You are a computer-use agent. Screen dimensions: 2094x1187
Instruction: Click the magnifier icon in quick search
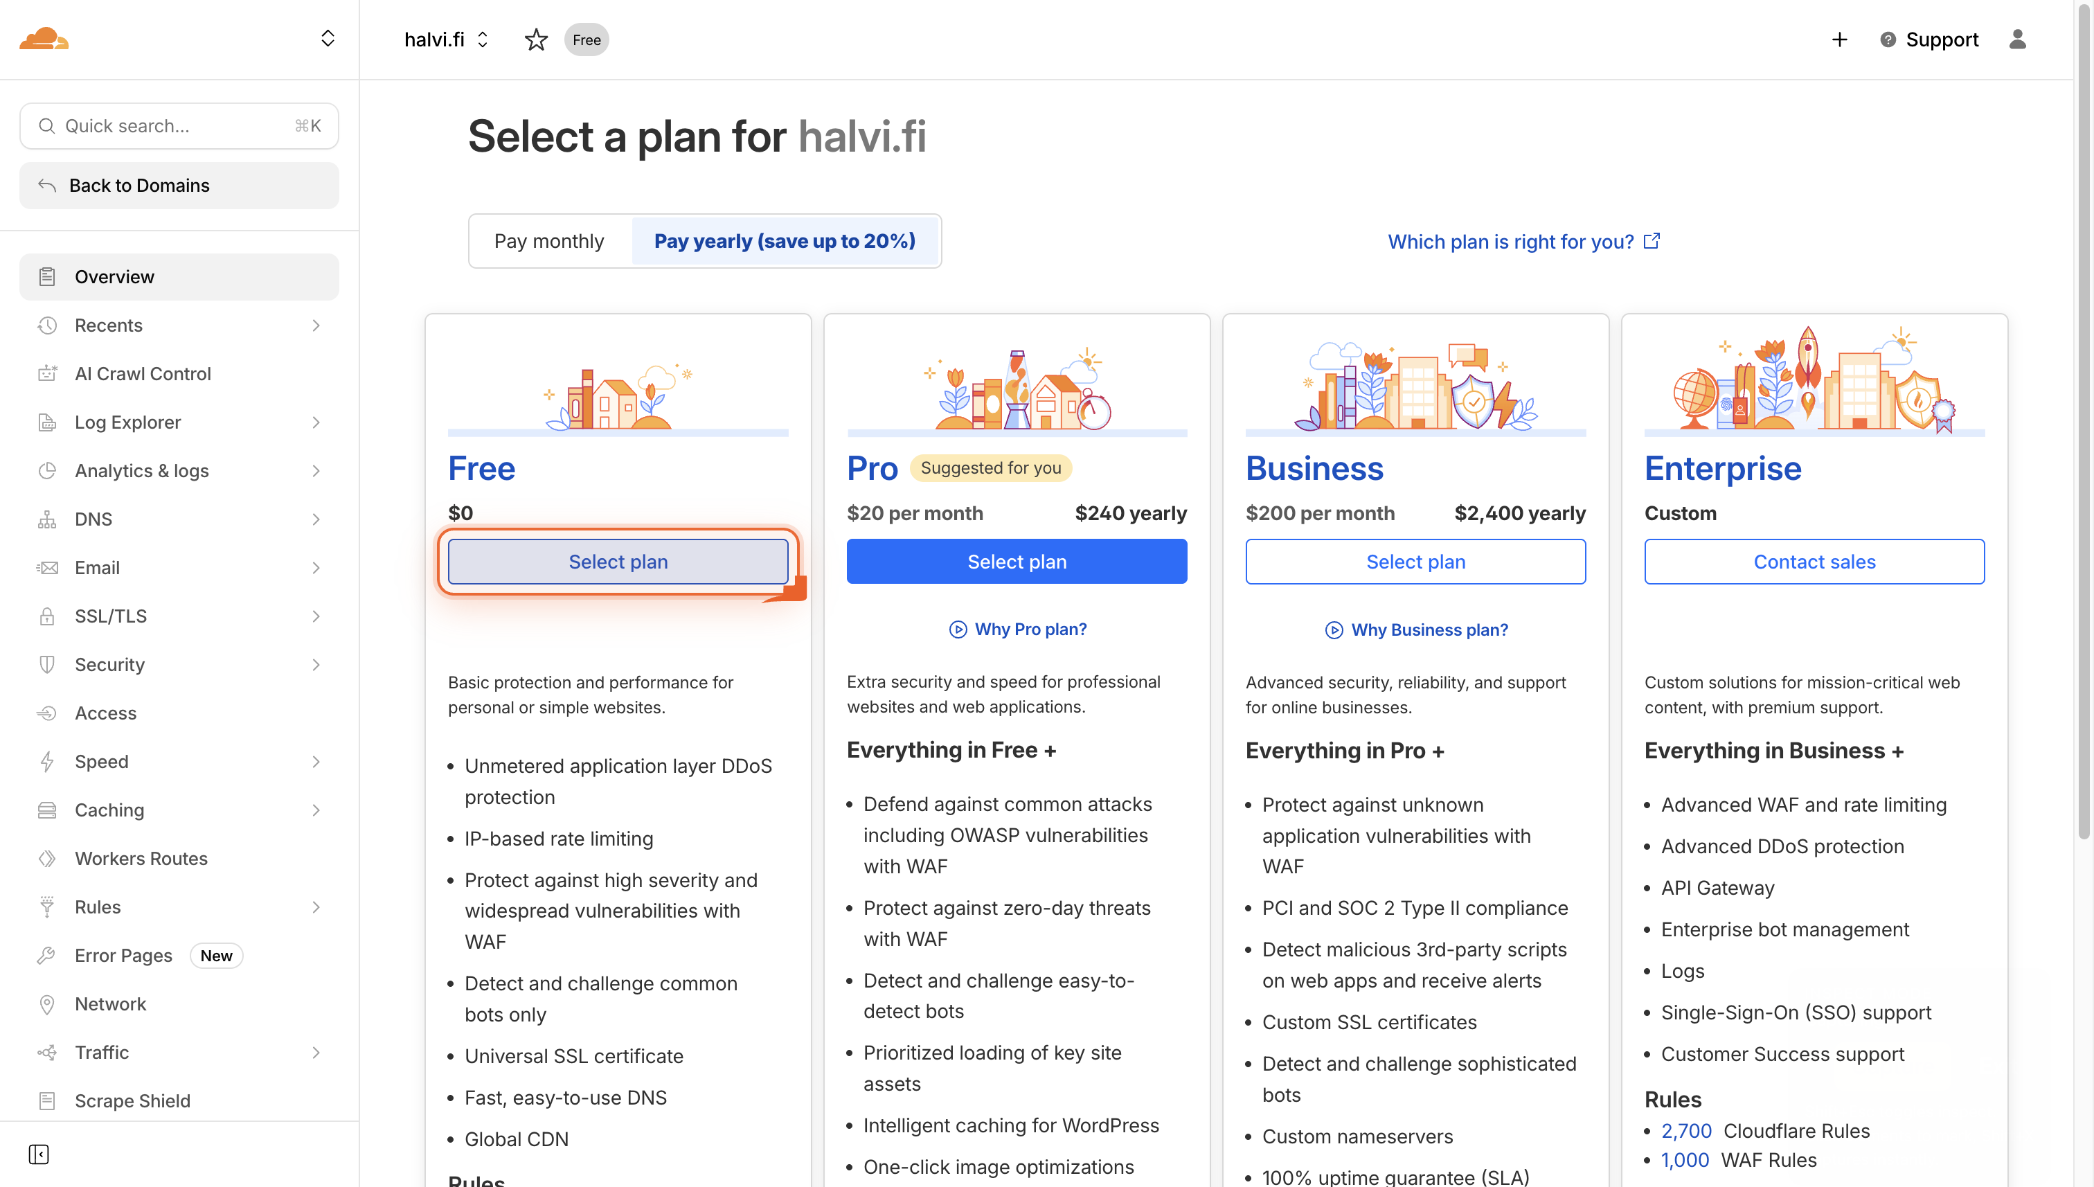(x=46, y=125)
